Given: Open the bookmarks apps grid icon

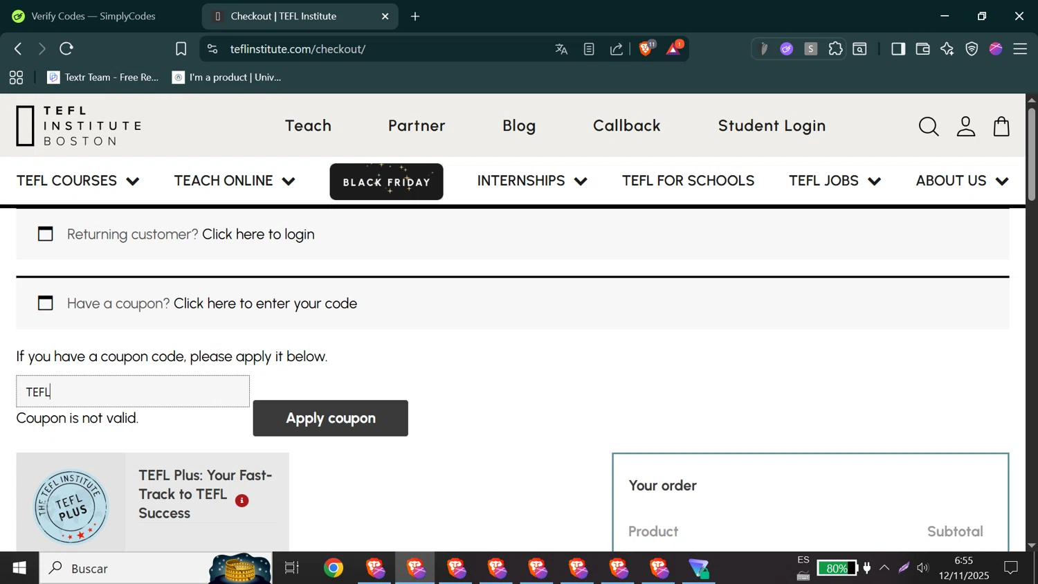Looking at the screenshot, I should 16,77.
